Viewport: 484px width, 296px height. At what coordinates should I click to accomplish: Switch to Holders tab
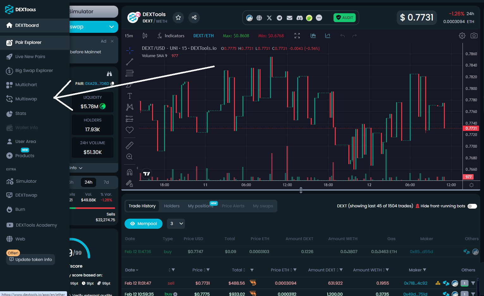[172, 206]
